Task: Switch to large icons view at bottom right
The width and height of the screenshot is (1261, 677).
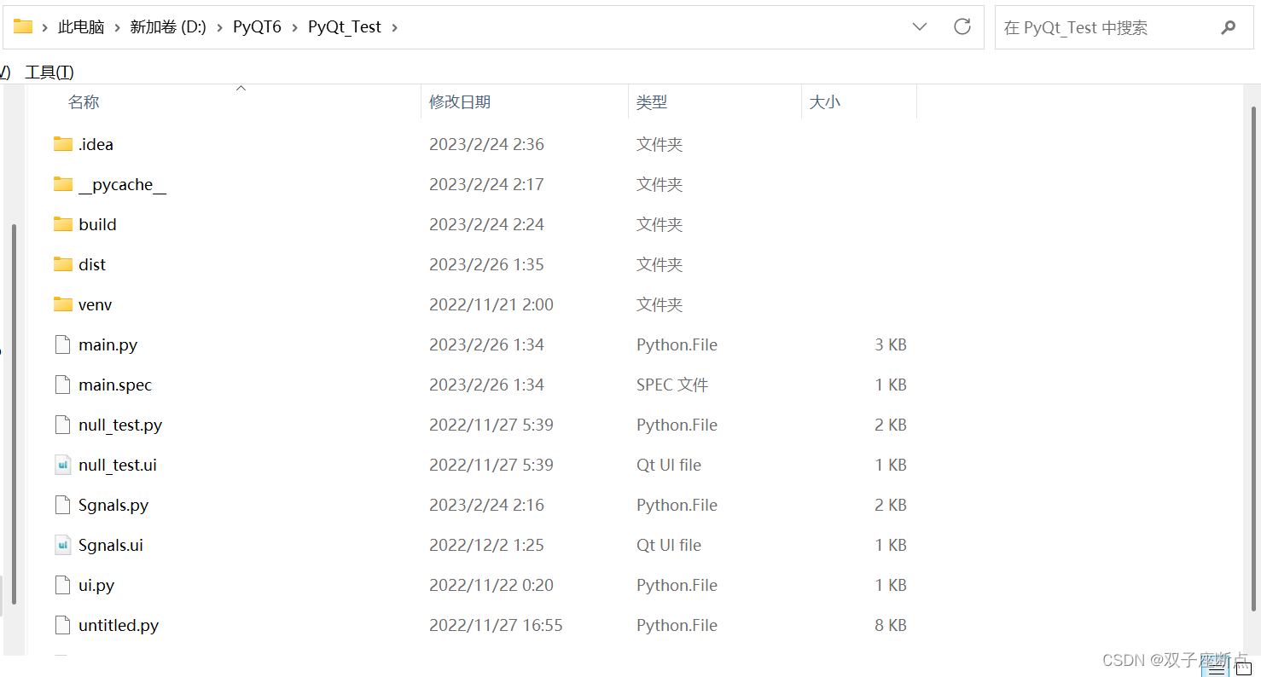Action: click(x=1244, y=669)
